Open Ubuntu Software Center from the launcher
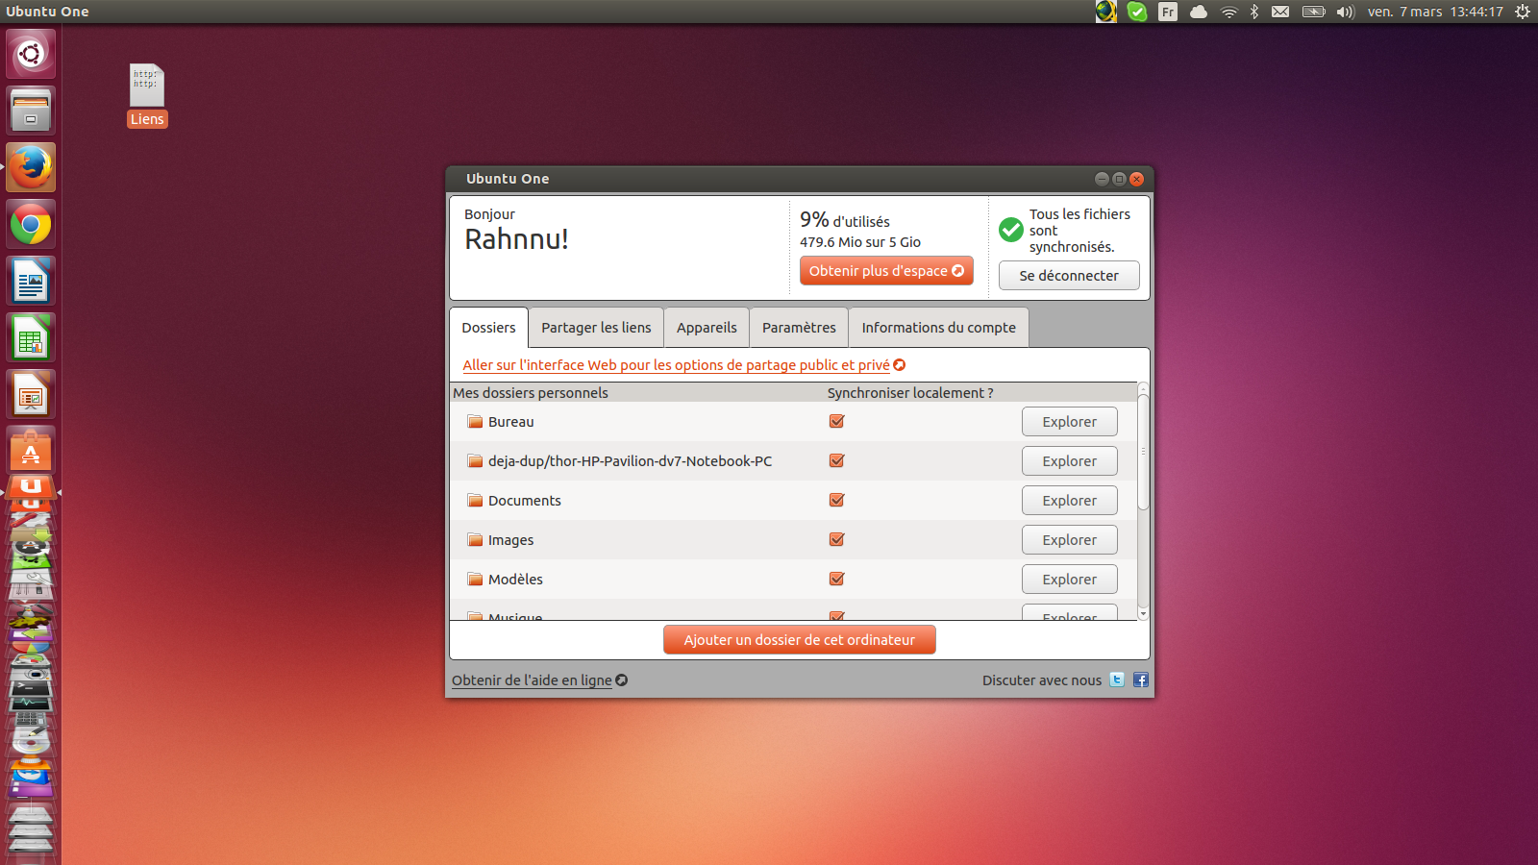 pos(31,450)
